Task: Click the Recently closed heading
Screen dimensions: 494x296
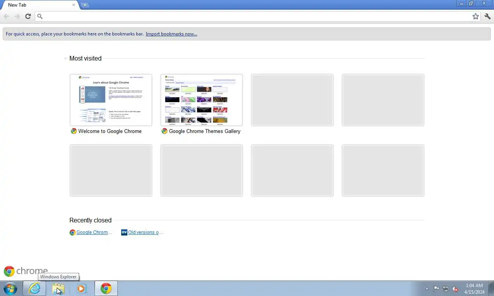Action: point(90,220)
